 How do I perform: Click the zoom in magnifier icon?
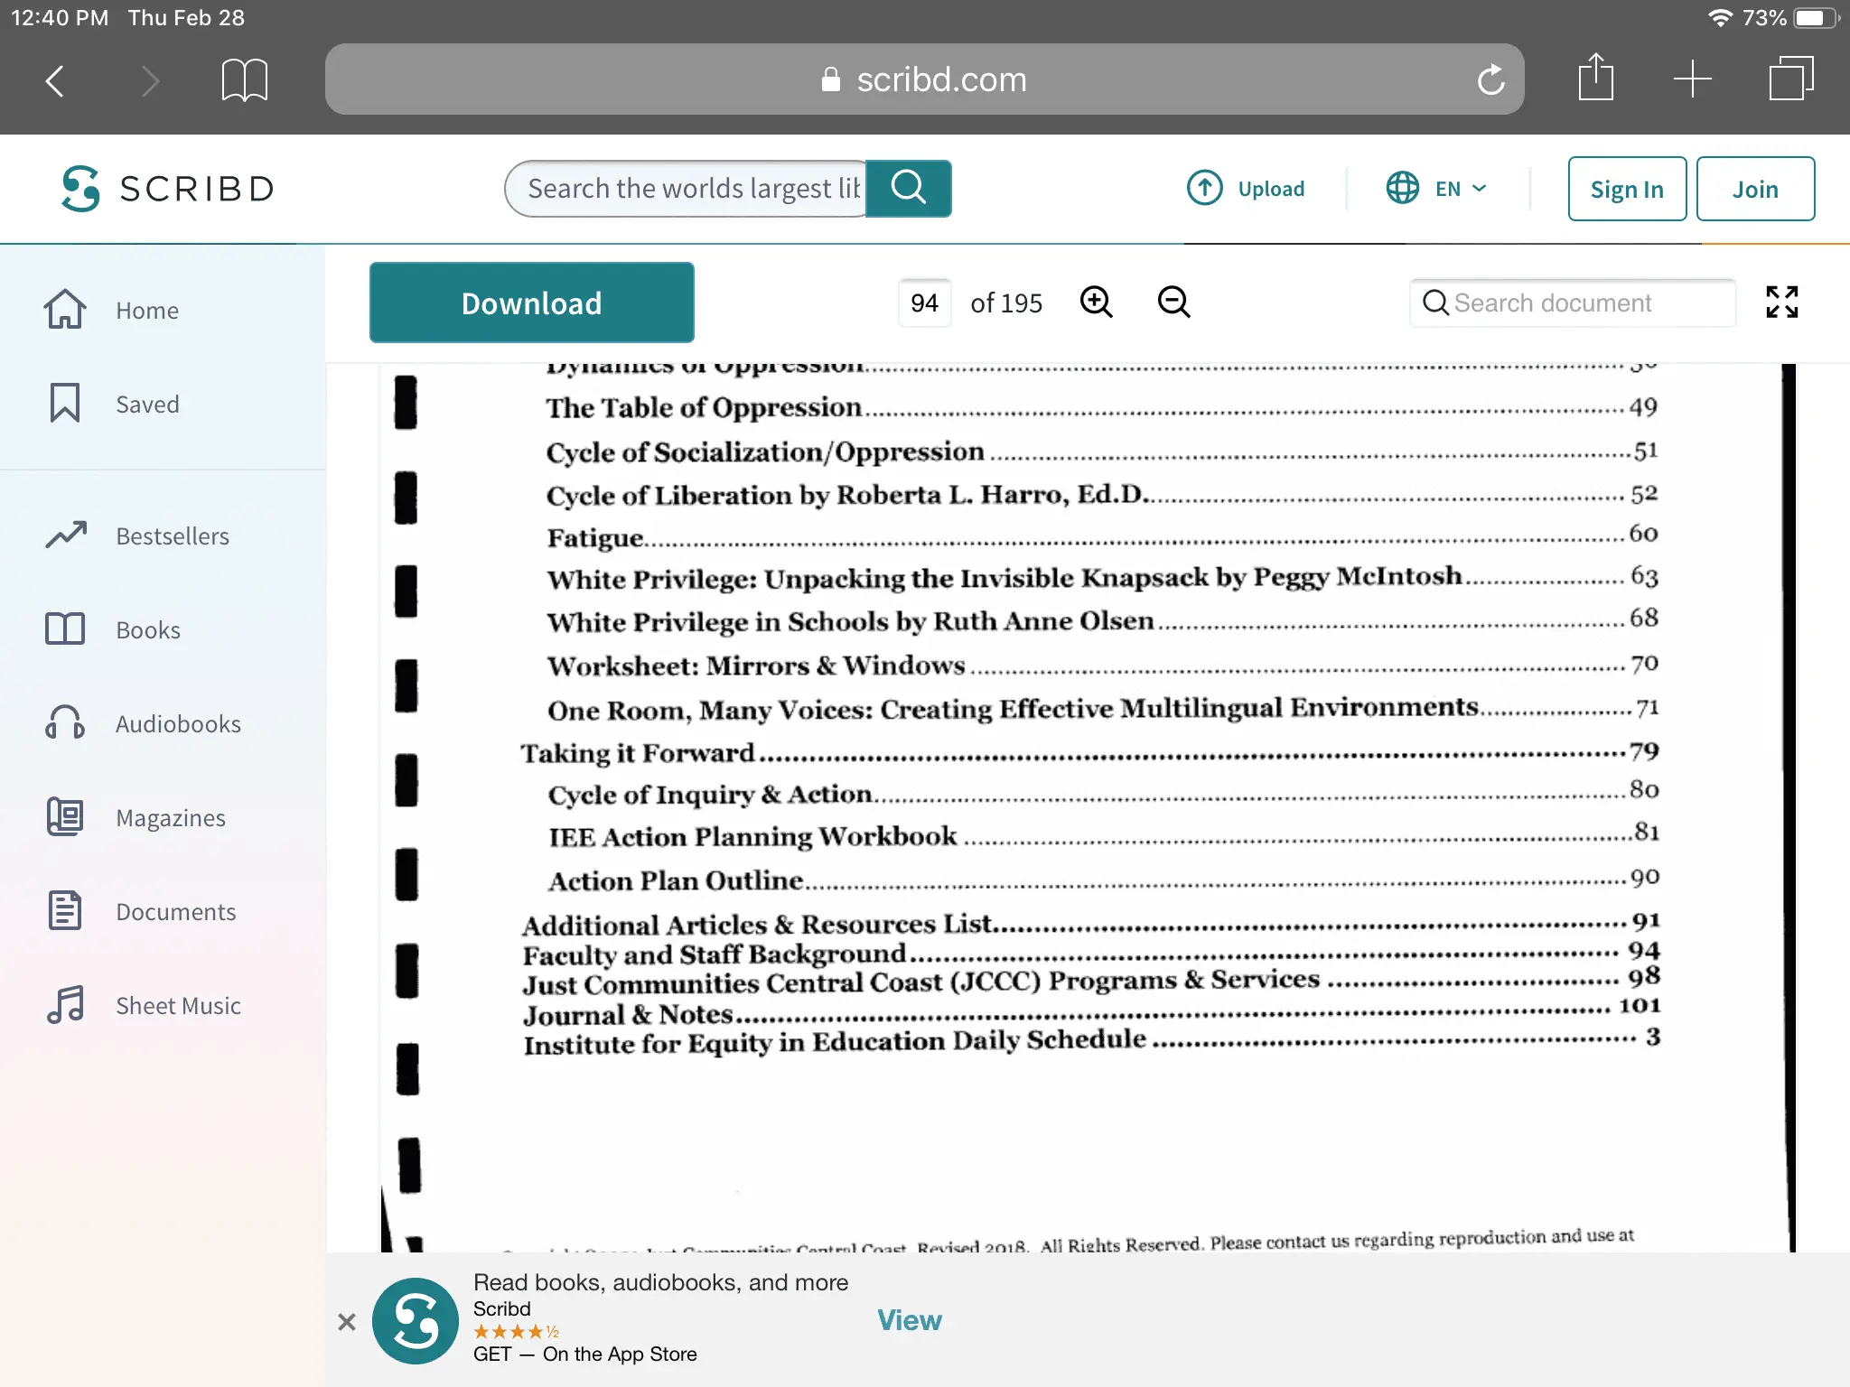coord(1096,302)
